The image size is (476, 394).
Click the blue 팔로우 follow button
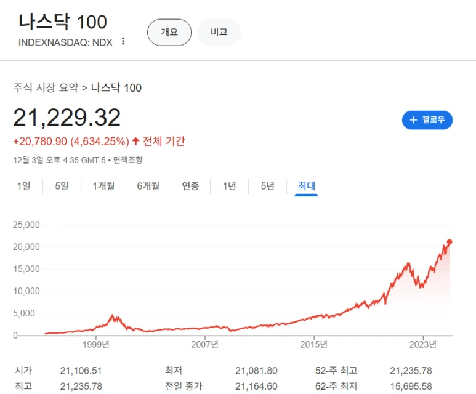pyautogui.click(x=427, y=120)
